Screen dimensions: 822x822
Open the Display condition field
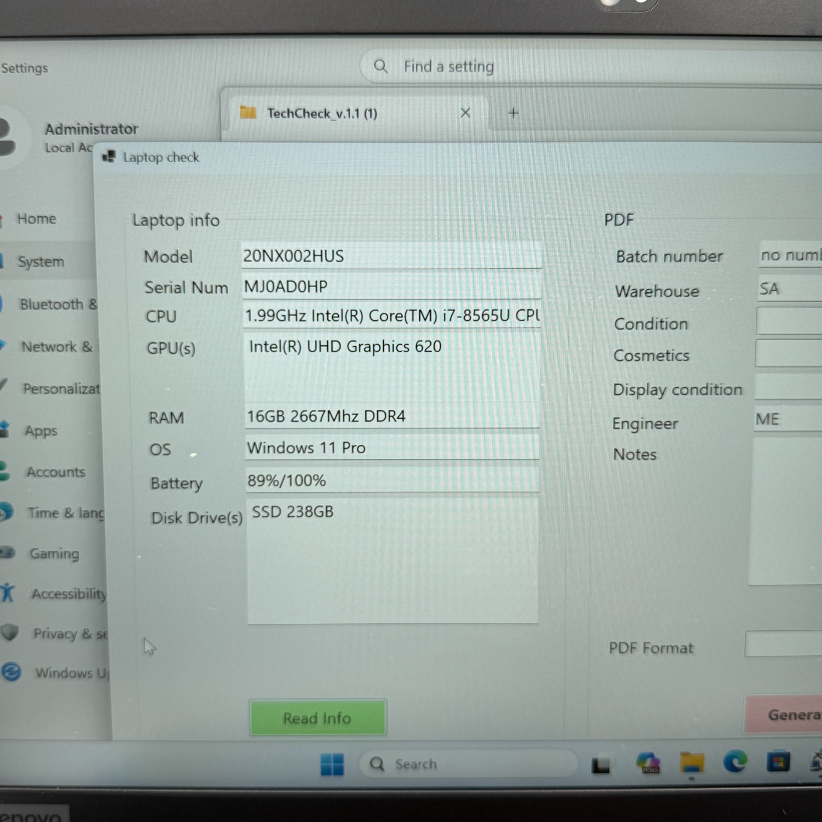click(788, 386)
